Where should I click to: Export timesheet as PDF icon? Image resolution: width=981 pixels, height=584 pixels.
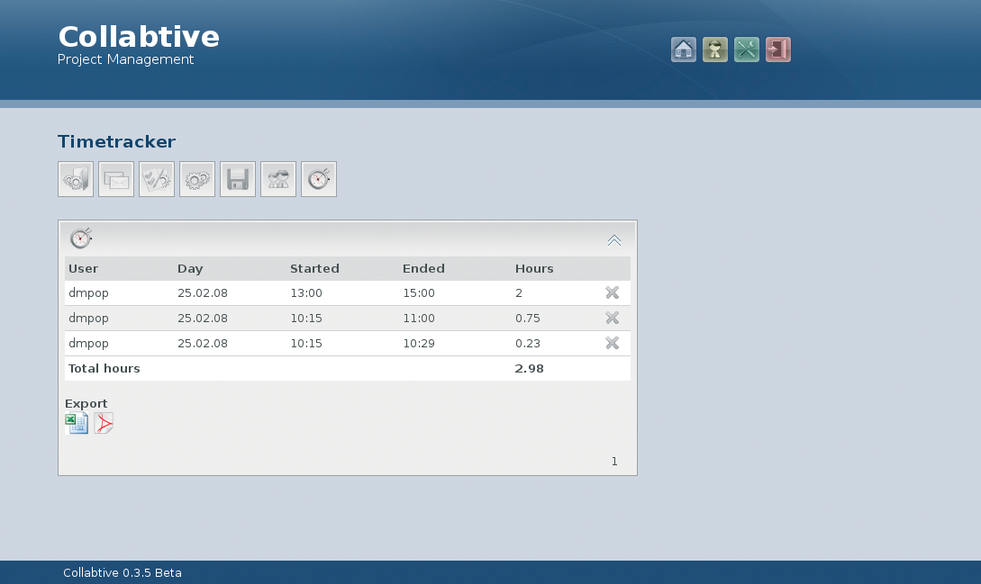tap(104, 423)
